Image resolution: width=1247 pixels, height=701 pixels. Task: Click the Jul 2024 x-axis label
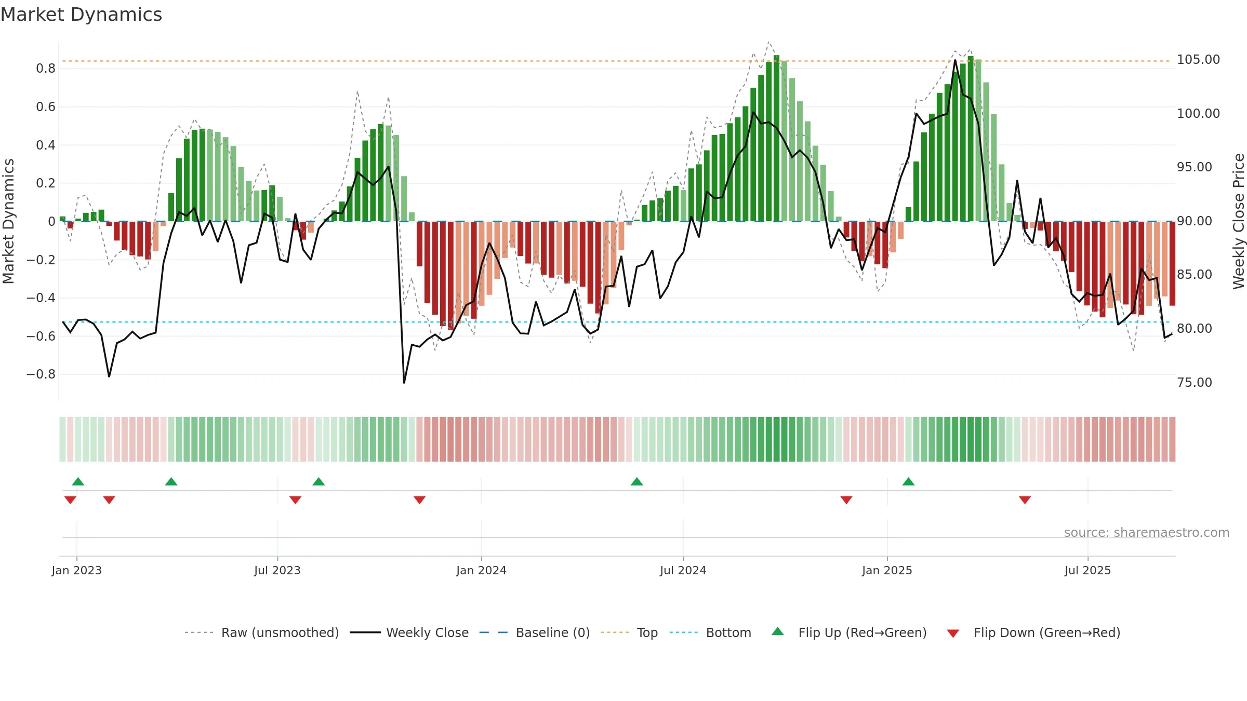click(x=683, y=570)
